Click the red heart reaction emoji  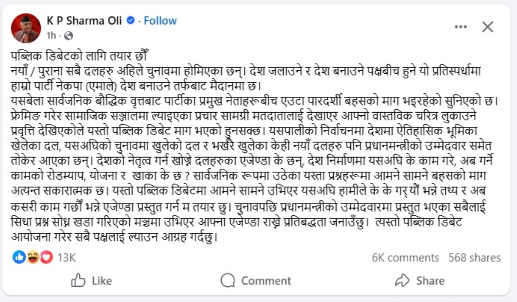(46, 258)
